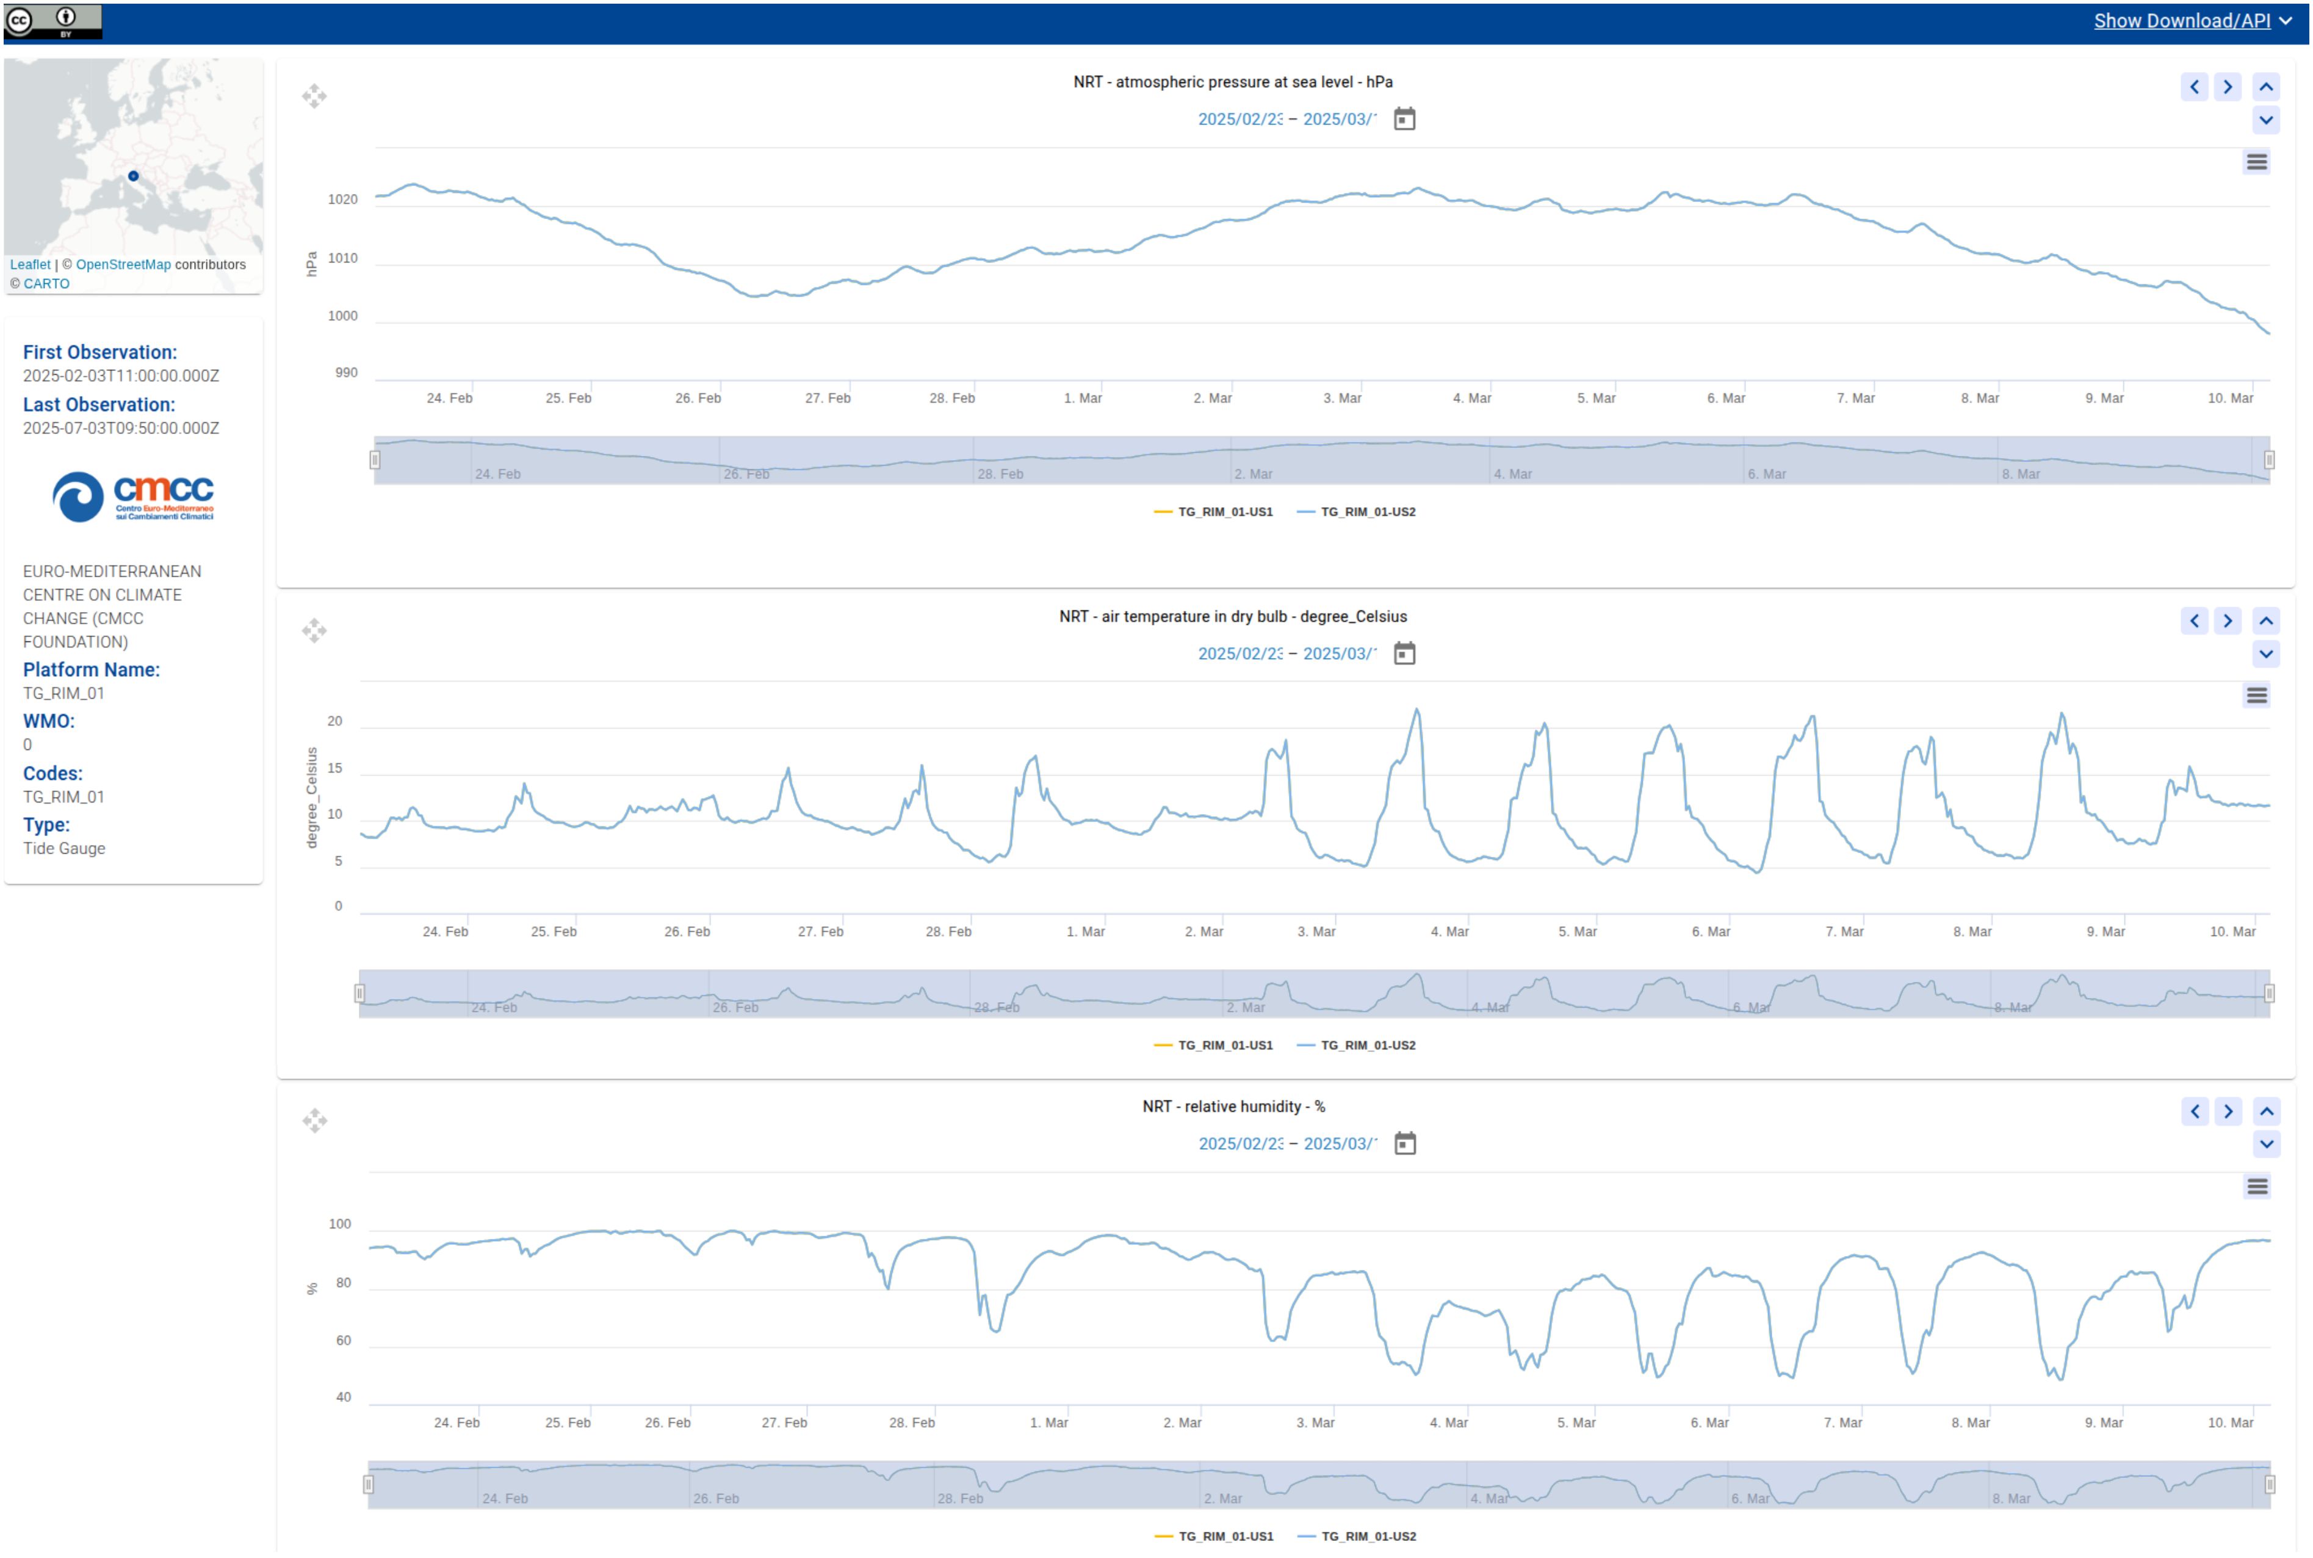Click Last Observation value 2025-07-03T09:50:00.000Z
Viewport: 2313px width, 1558px height.
tap(121, 428)
